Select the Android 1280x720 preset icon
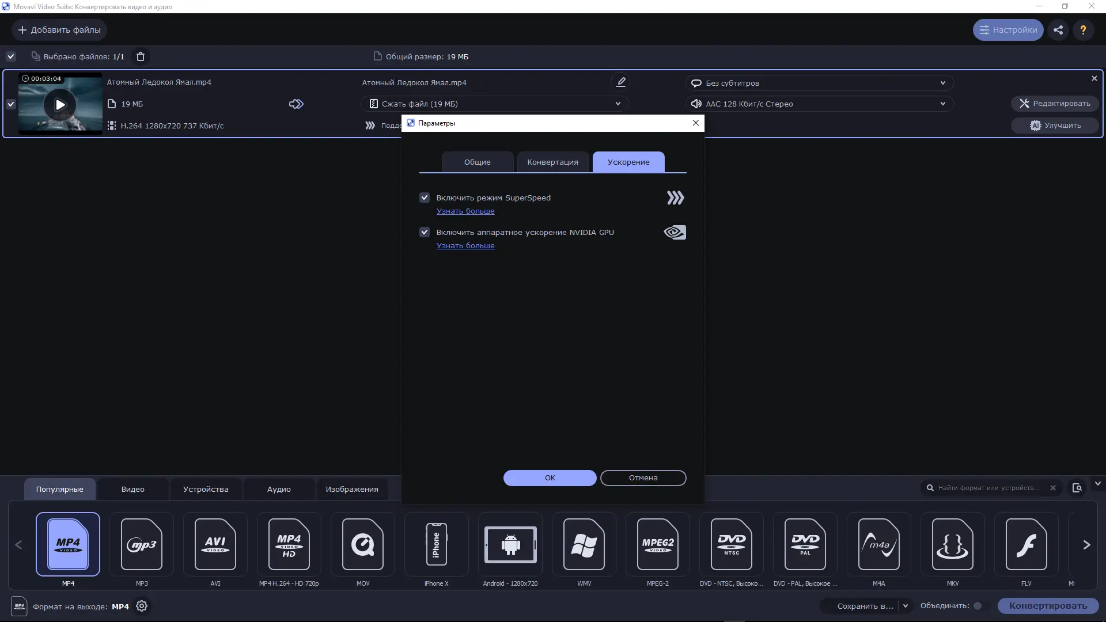 (510, 544)
